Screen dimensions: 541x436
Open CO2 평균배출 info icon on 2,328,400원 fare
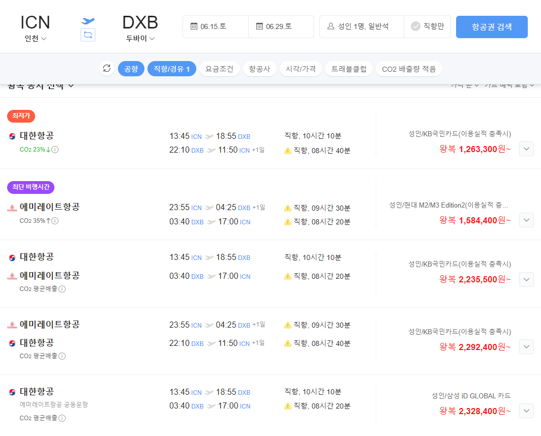pos(62,418)
